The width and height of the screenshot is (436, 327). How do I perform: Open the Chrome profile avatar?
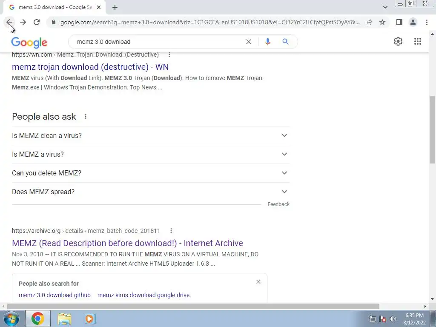point(413,22)
